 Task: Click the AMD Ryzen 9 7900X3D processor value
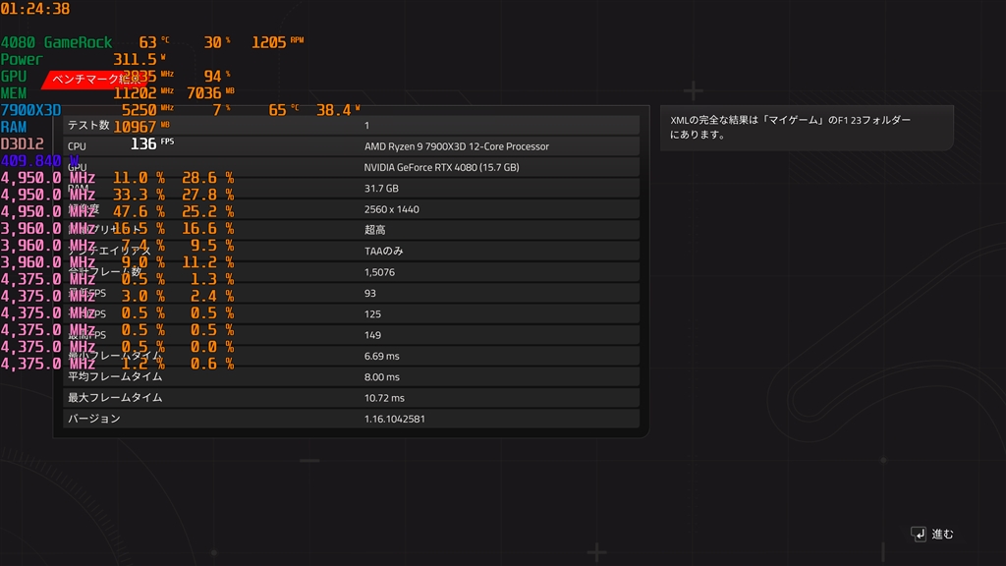[x=456, y=146]
